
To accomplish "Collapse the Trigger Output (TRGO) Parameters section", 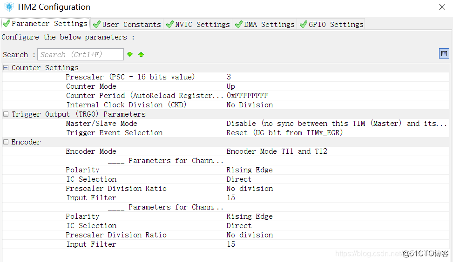I will (x=6, y=114).
